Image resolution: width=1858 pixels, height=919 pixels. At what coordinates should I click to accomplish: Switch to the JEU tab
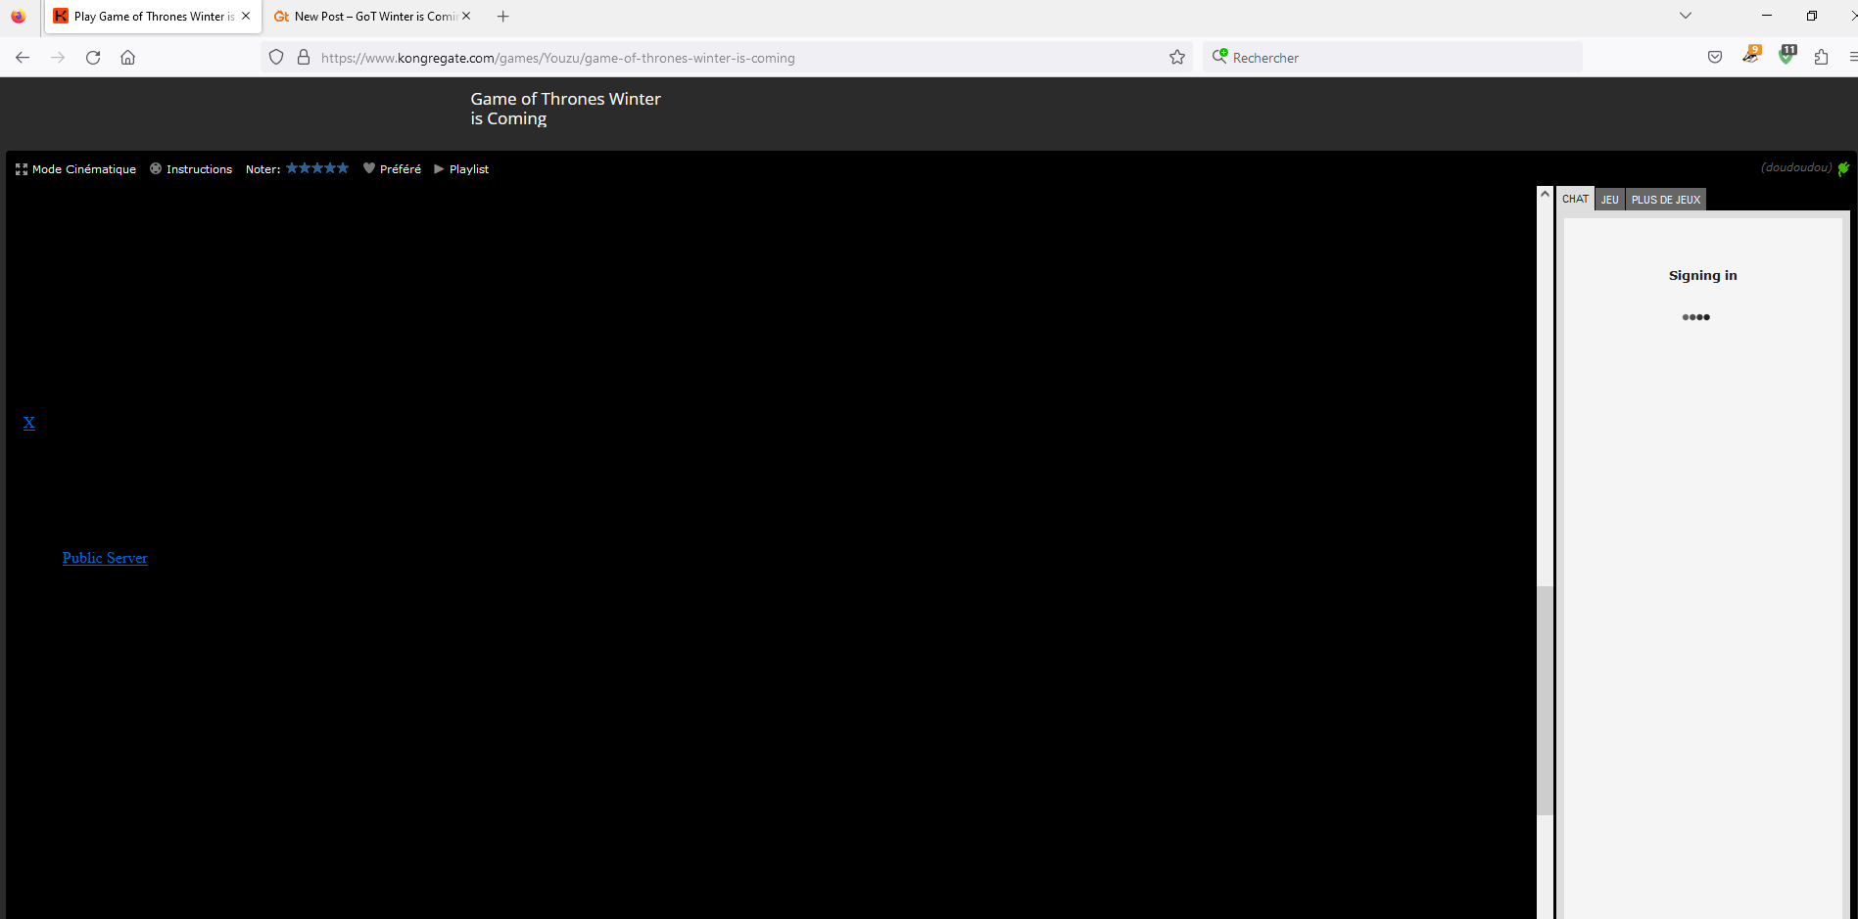[1609, 200]
